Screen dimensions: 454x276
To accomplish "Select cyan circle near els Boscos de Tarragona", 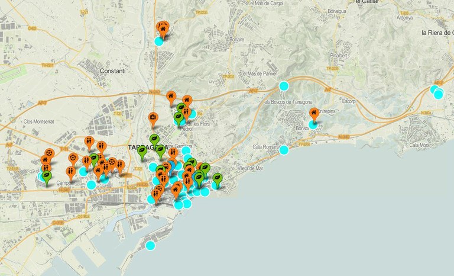I will point(284,86).
